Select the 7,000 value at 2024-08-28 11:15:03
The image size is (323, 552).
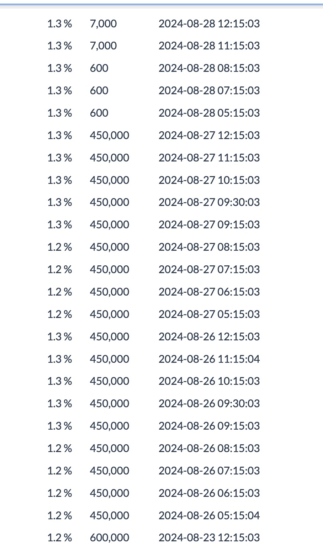pyautogui.click(x=103, y=46)
